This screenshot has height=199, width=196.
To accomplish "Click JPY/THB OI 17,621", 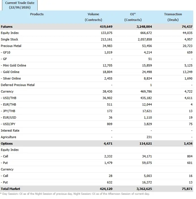I will (x=147, y=111).
